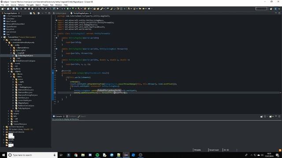Select the Console tab in bottom panel
Viewport: 282px width, 158px height.
coord(59,116)
